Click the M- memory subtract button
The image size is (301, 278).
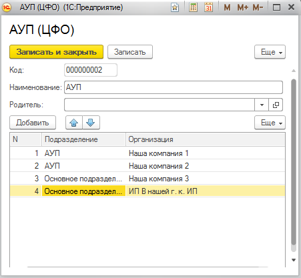coord(258,7)
